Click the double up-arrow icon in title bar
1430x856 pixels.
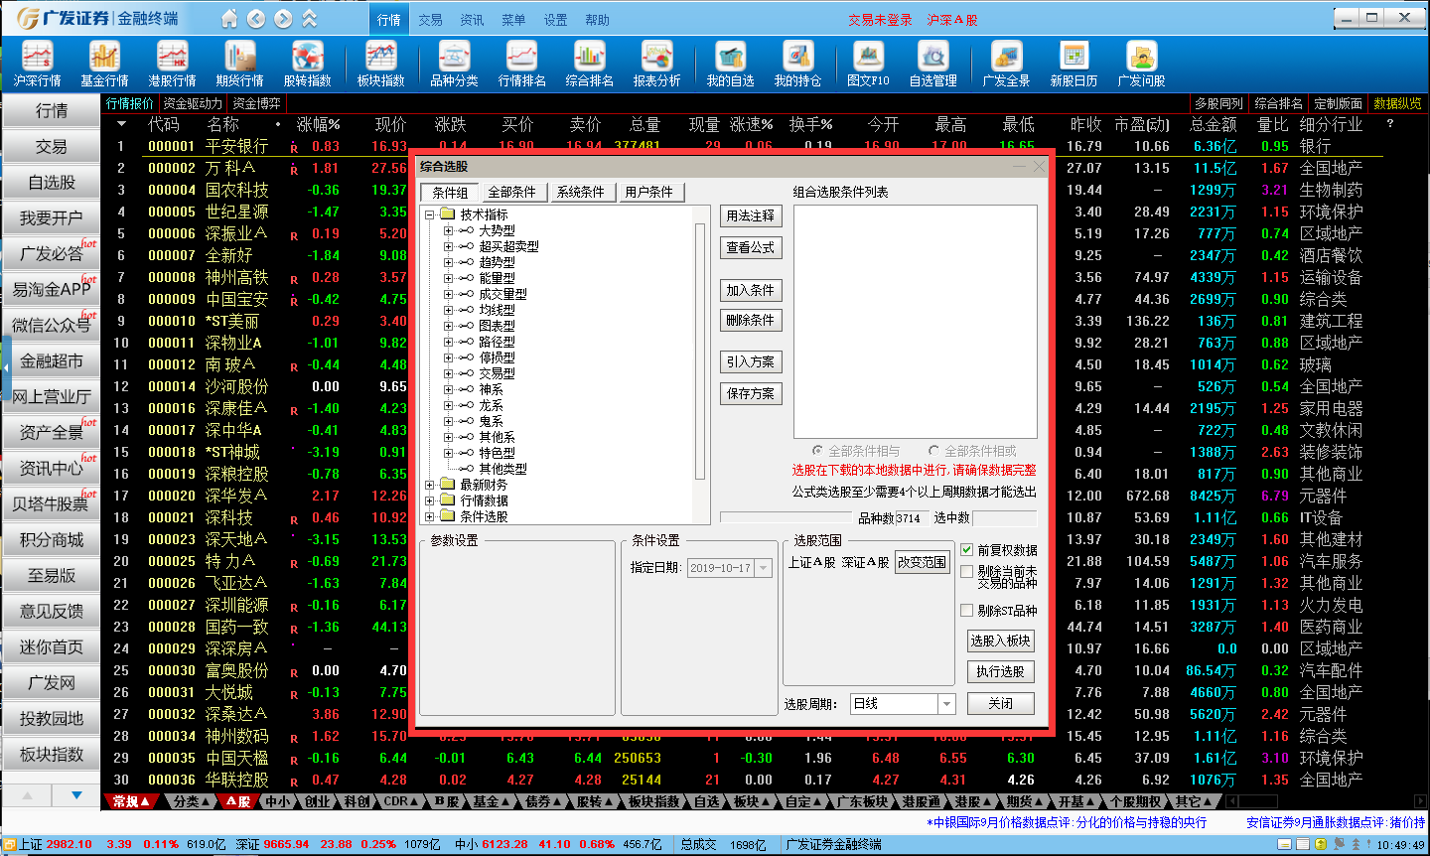[x=310, y=19]
